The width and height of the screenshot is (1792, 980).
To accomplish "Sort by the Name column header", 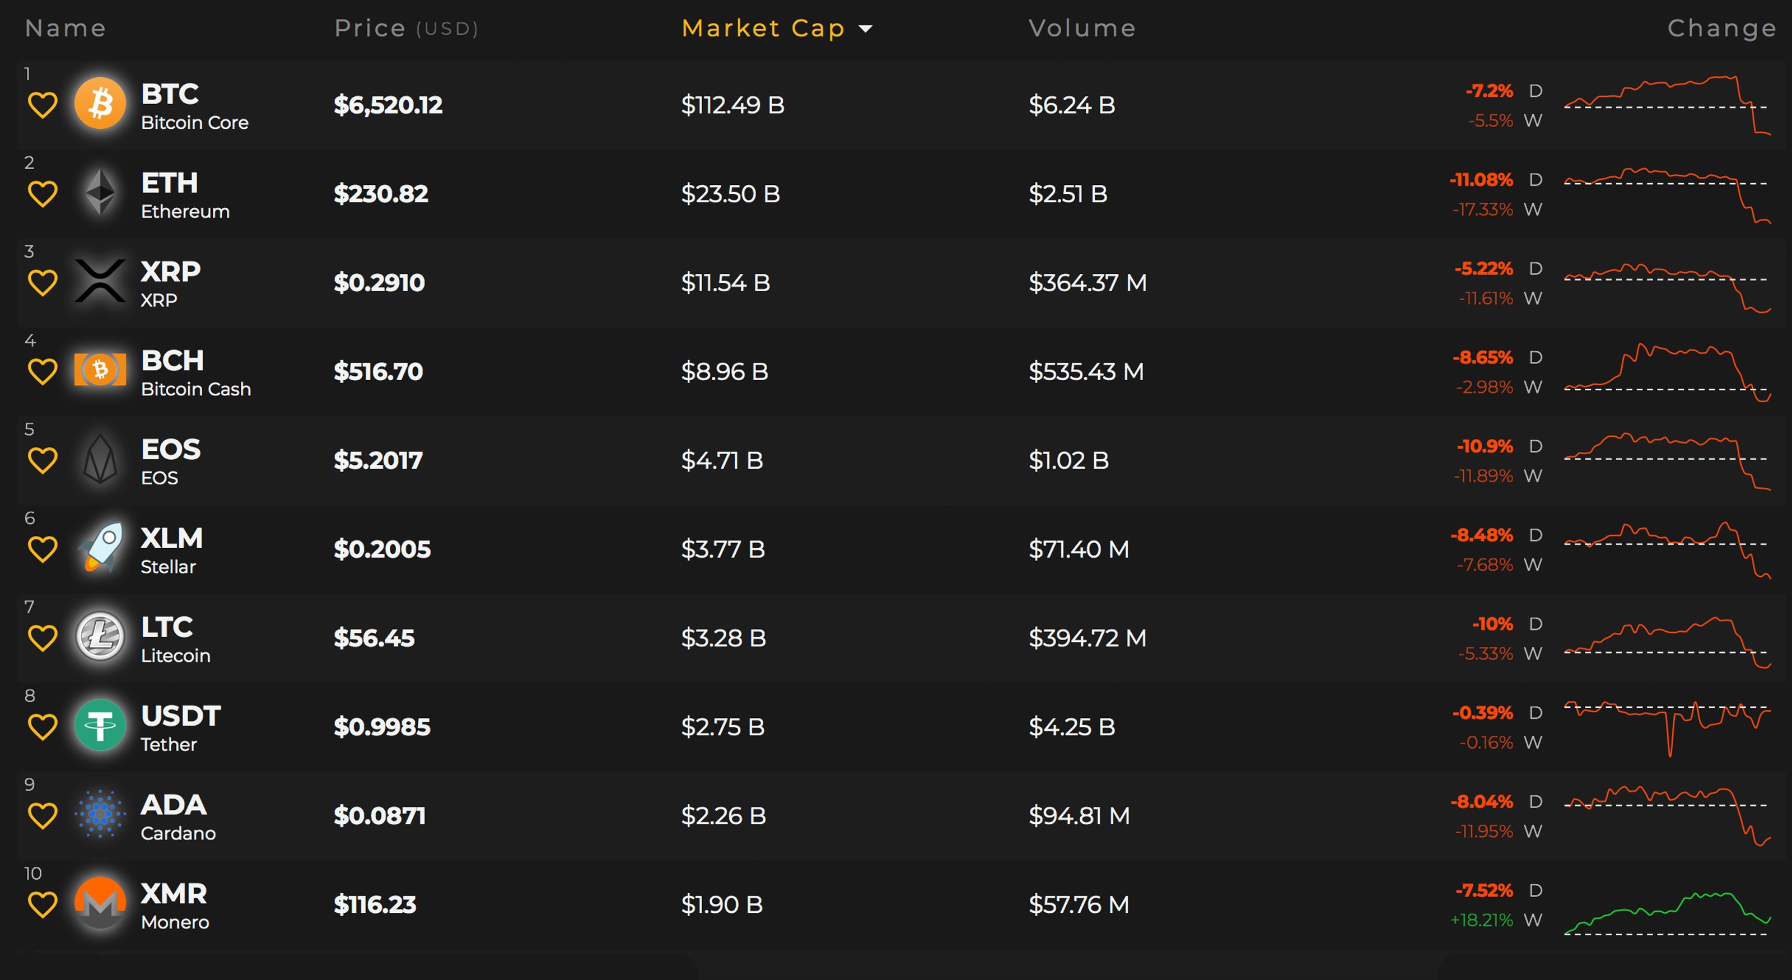I will pyautogui.click(x=66, y=29).
